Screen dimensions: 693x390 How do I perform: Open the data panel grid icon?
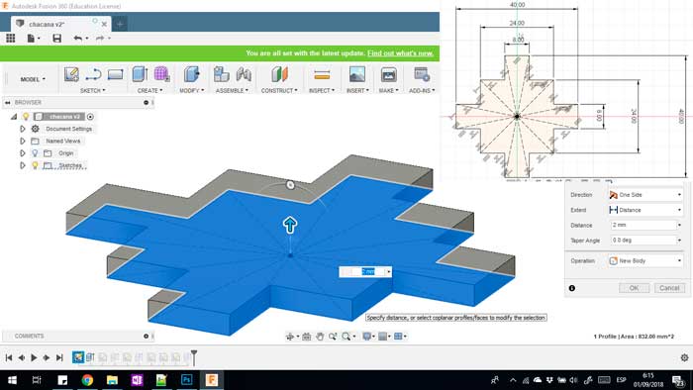pyautogui.click(x=10, y=39)
